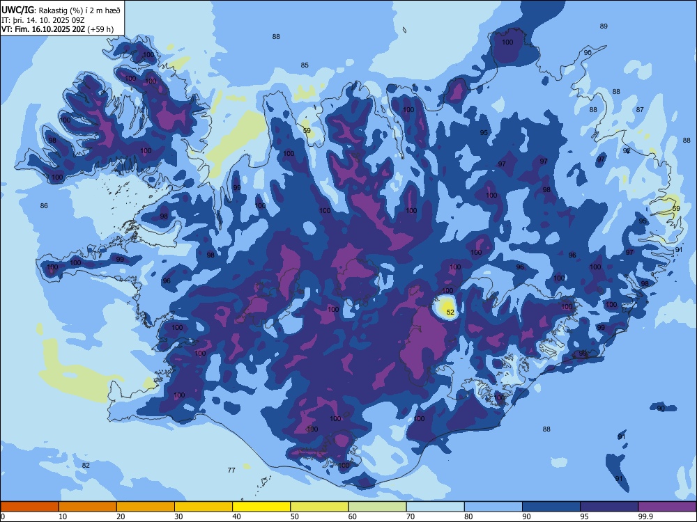
Task: Select the 89 humidity value at top right
Action: click(x=604, y=26)
